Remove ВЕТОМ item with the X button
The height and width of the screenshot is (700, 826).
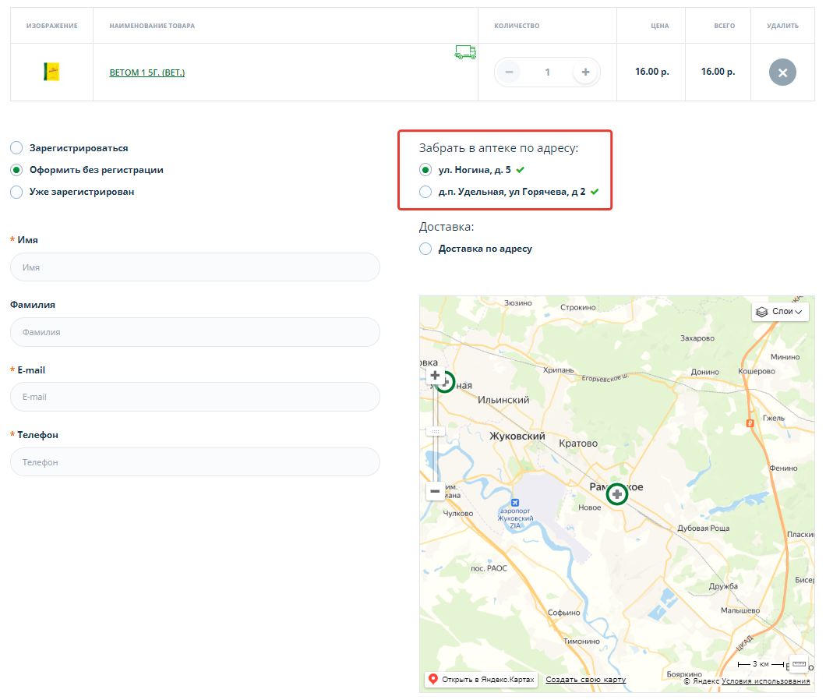[x=782, y=72]
